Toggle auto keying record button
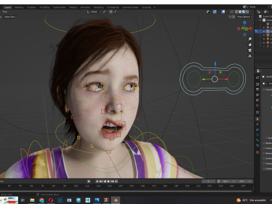Image resolution: width=272 pixels, height=204 pixels. click(88, 181)
